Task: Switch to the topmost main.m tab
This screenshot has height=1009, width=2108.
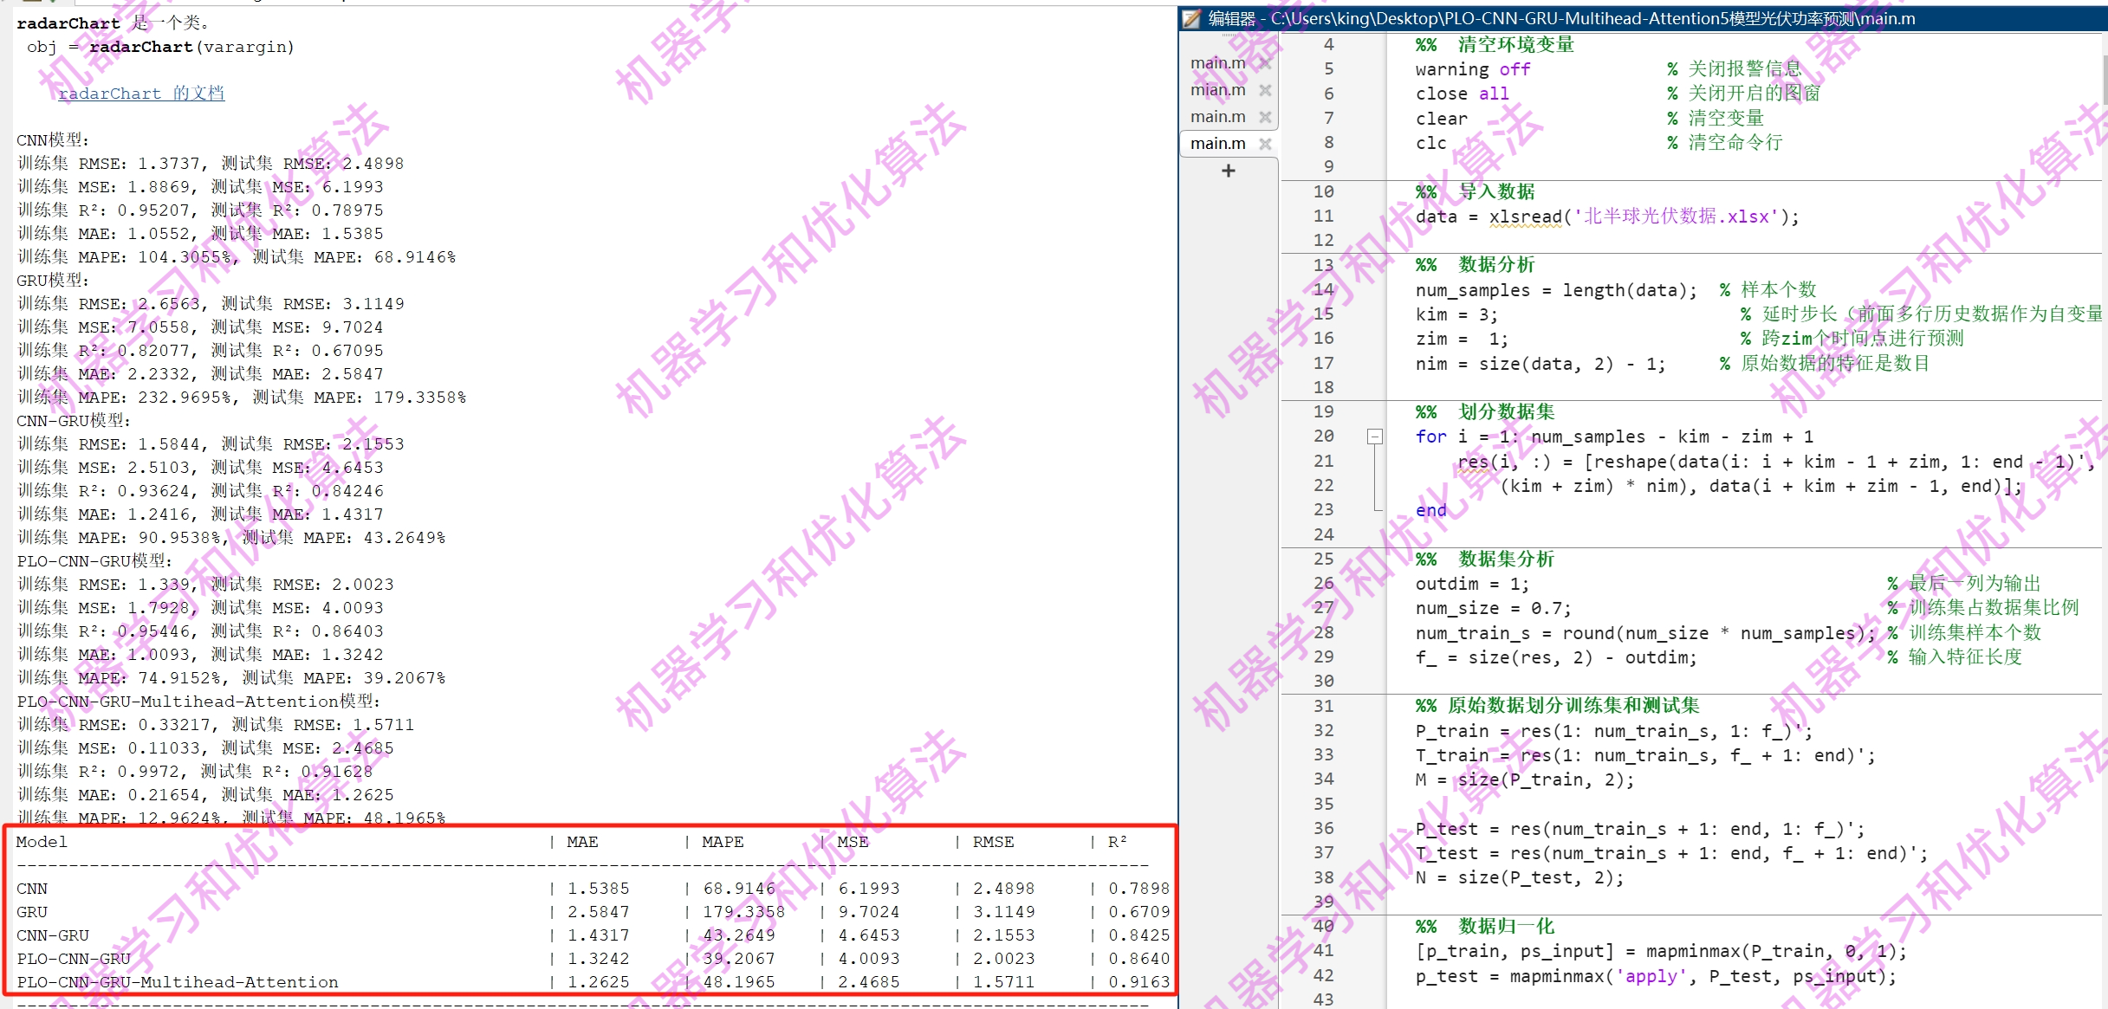Action: click(1217, 63)
